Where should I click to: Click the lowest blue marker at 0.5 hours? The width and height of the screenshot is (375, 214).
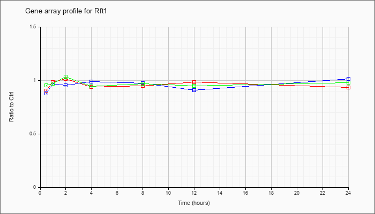pyautogui.click(x=47, y=93)
